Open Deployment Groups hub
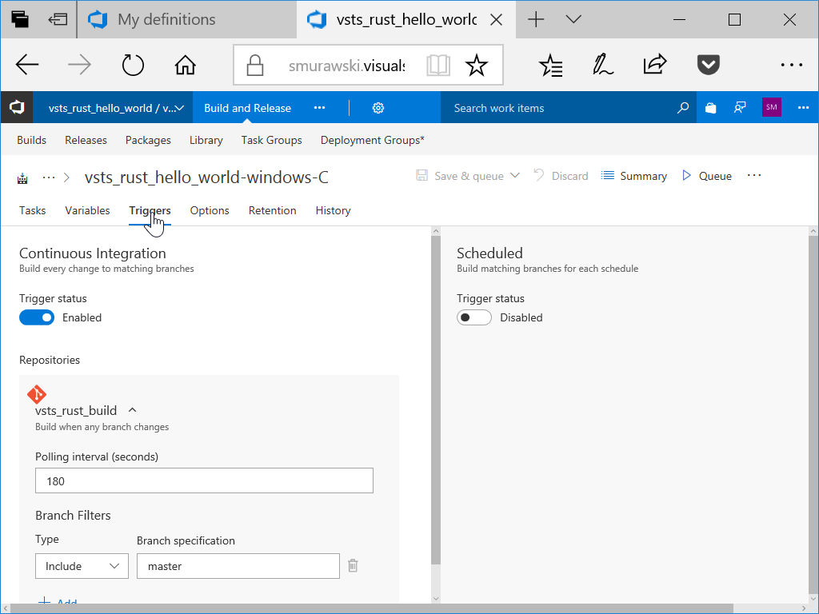Image resolution: width=819 pixels, height=614 pixels. click(x=373, y=140)
